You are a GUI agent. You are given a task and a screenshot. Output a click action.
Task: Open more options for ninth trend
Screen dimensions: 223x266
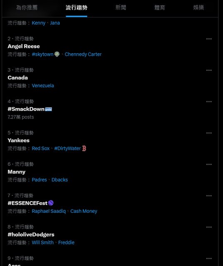pyautogui.click(x=209, y=259)
